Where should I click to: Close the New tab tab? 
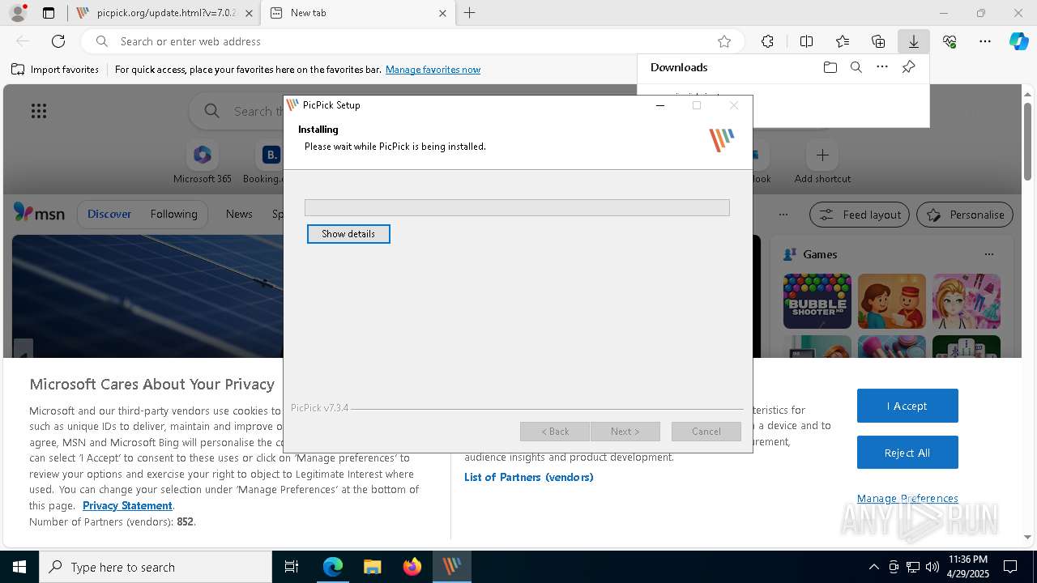[x=442, y=13]
